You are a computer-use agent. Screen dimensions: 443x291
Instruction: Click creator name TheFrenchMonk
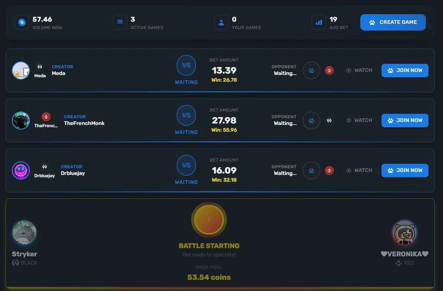coord(84,123)
